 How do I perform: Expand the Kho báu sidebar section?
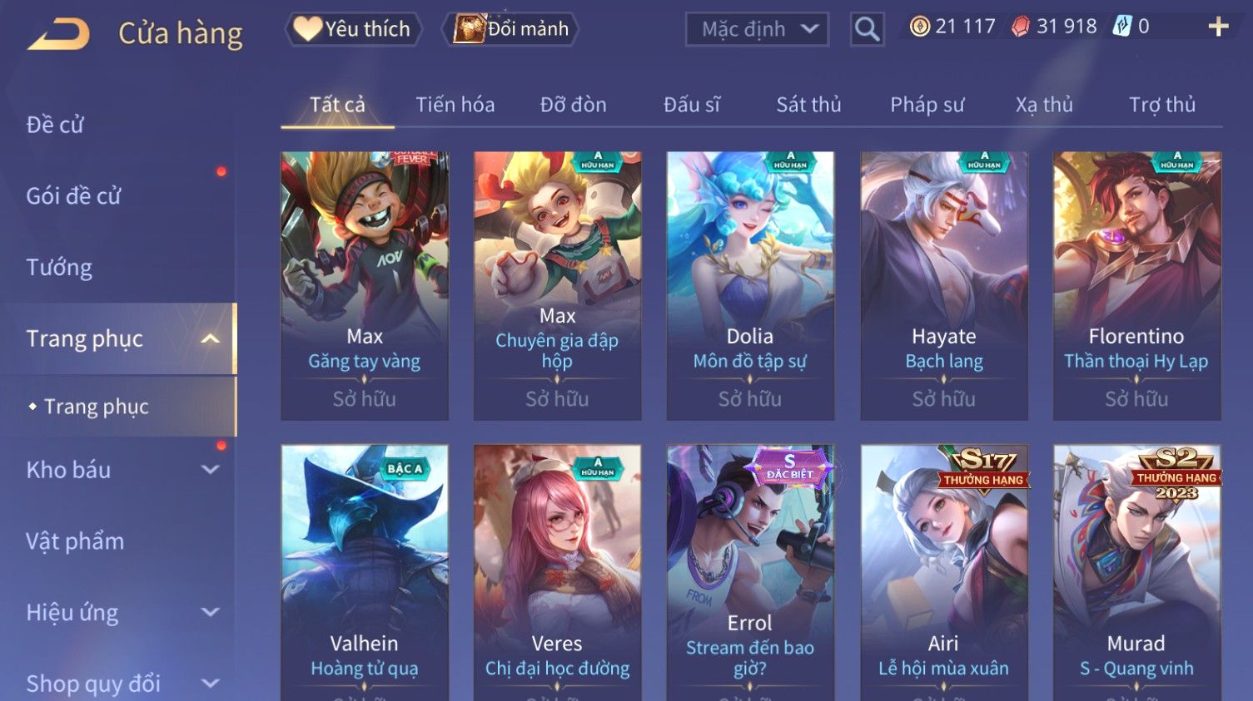(x=211, y=470)
